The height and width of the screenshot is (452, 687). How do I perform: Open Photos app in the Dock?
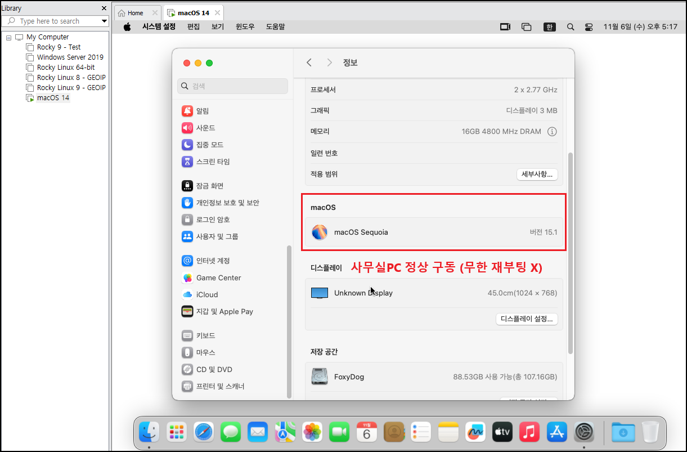[312, 432]
